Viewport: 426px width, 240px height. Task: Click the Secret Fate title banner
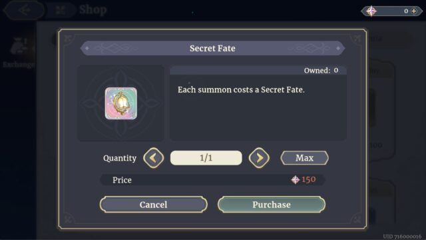click(x=213, y=49)
